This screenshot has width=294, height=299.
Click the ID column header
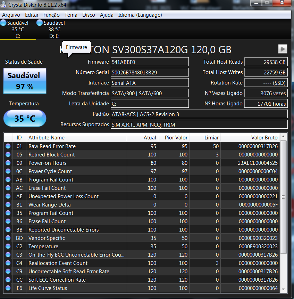[19, 137]
